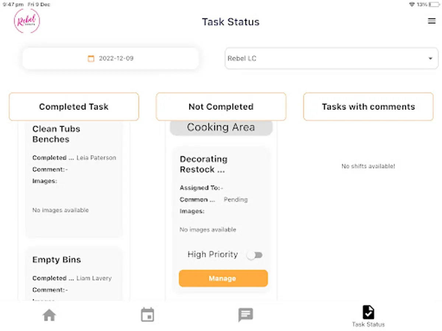Tap the battery indicator in status bar

click(434, 4)
